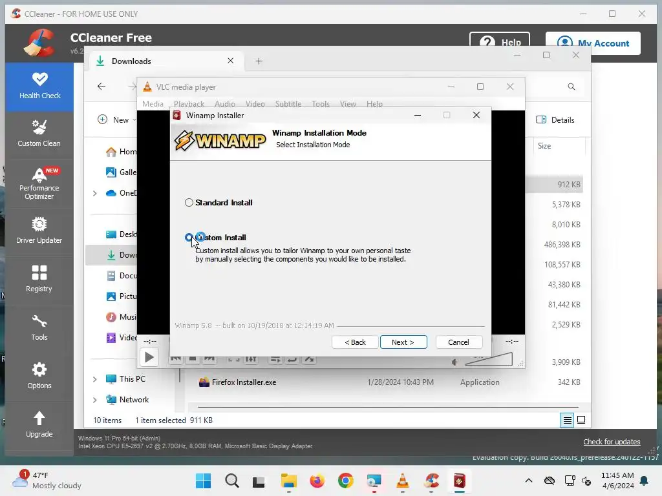Open the CCleaner Options section
This screenshot has width=662, height=496.
pyautogui.click(x=39, y=377)
